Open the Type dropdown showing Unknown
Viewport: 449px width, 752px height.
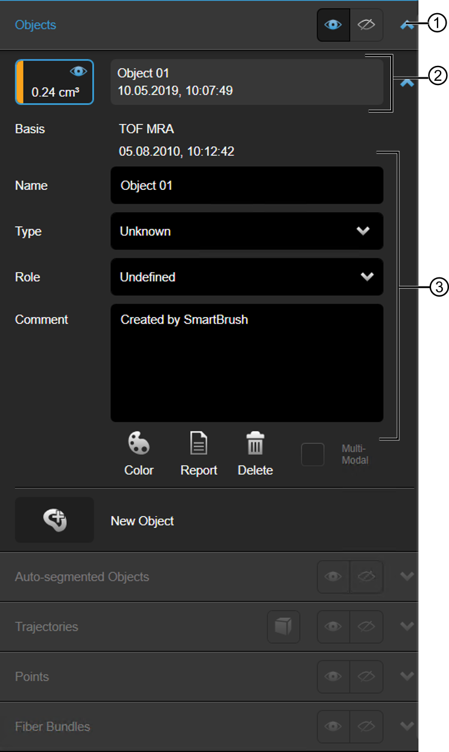247,231
